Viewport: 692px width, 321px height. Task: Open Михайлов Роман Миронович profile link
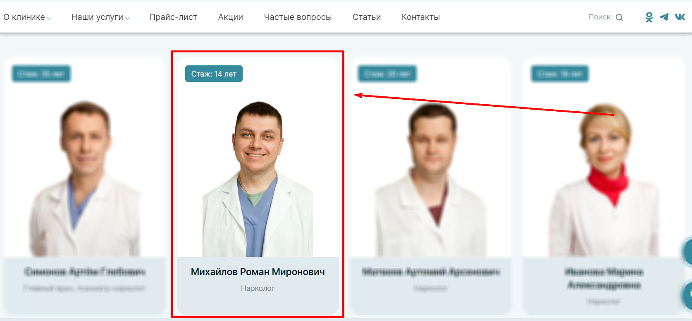(x=258, y=272)
